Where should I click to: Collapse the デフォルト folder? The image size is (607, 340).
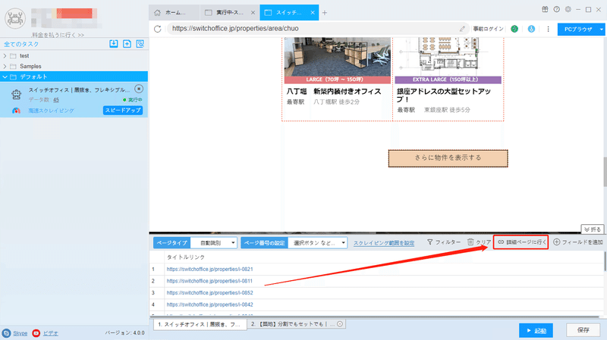point(5,76)
